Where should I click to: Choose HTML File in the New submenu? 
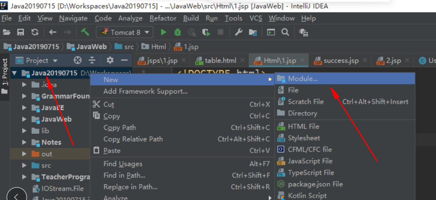[345, 127]
